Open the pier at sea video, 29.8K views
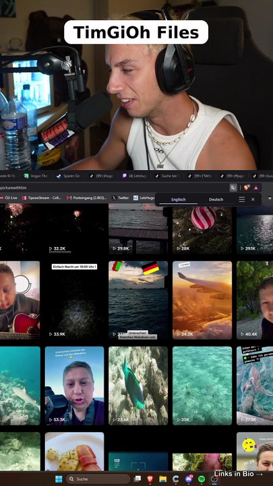273x486 pixels. pyautogui.click(x=138, y=229)
